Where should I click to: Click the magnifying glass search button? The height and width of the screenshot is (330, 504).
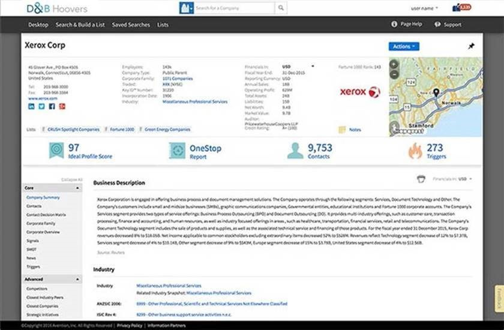[281, 8]
